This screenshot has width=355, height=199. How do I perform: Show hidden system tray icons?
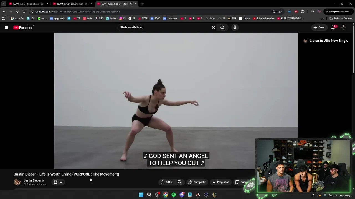(x=313, y=195)
